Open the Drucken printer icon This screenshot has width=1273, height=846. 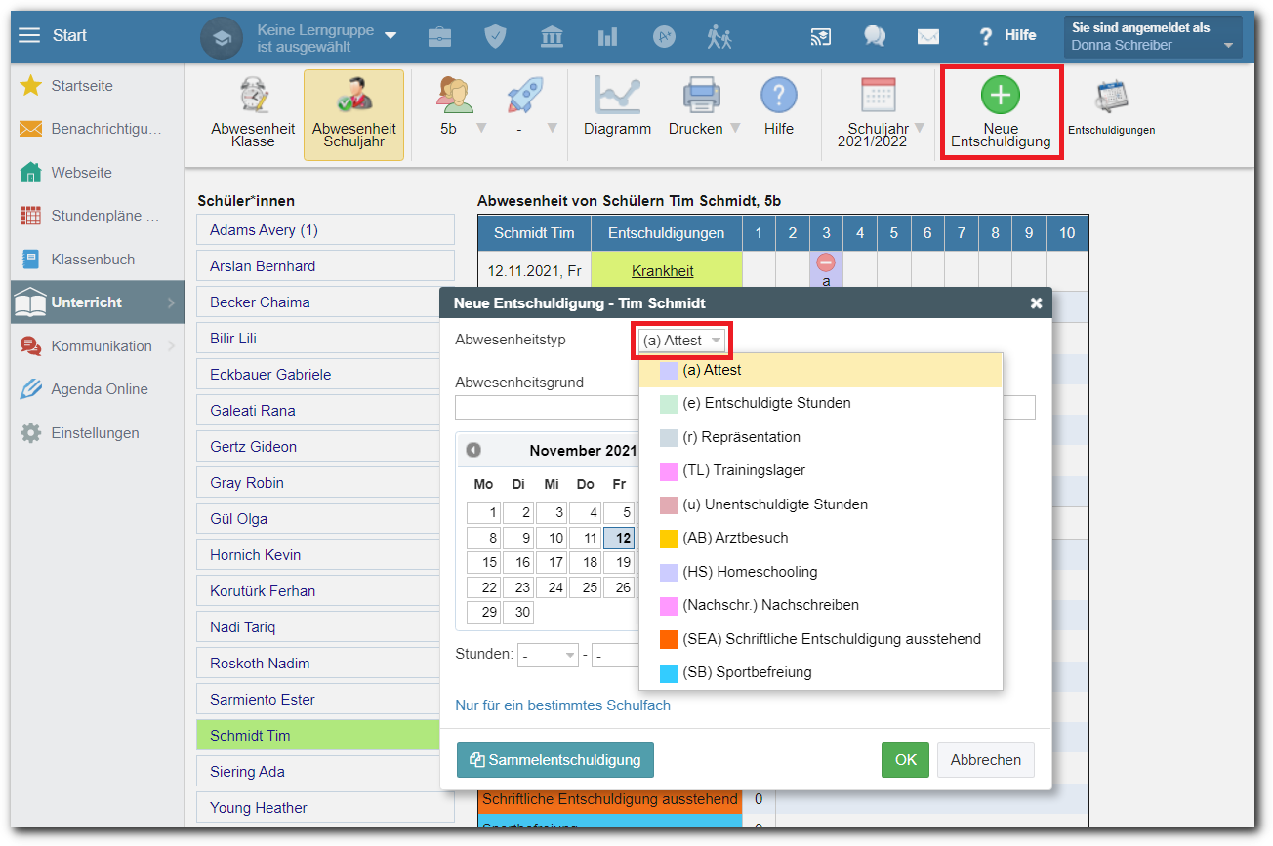702,97
